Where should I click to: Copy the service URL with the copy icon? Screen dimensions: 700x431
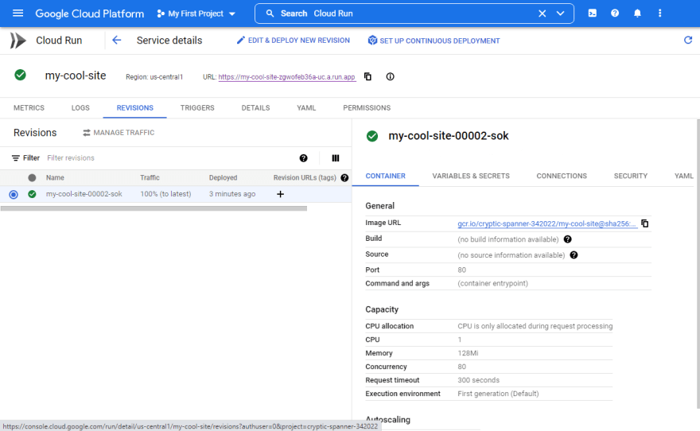point(367,77)
